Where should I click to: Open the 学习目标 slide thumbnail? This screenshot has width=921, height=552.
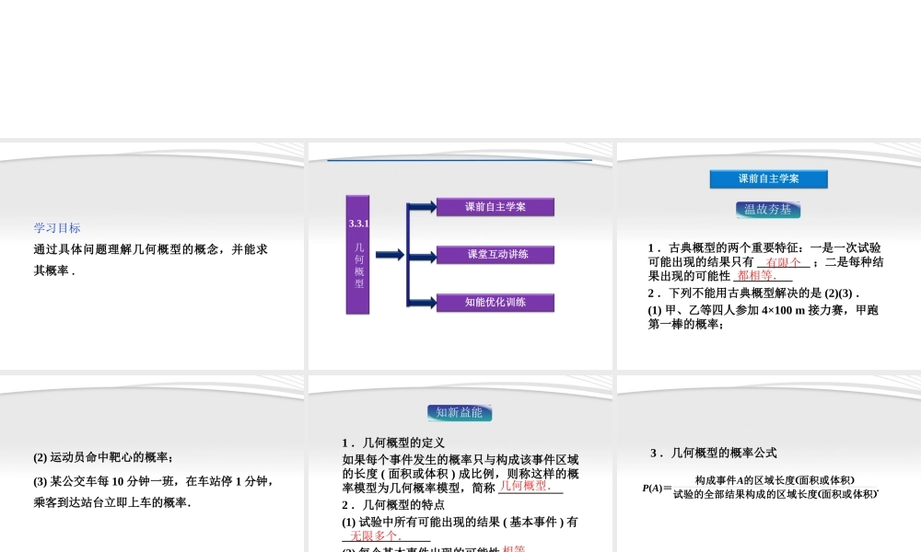coord(152,256)
